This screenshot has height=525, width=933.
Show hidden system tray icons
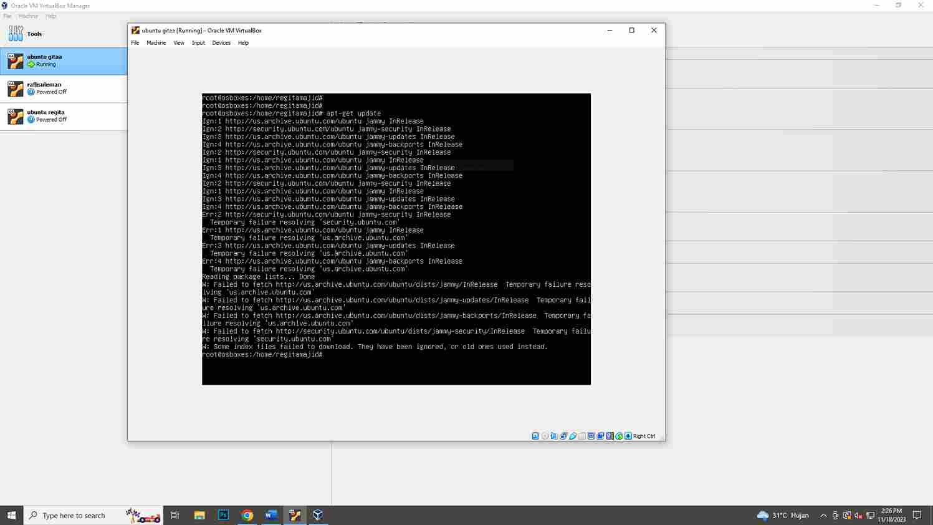(823, 516)
